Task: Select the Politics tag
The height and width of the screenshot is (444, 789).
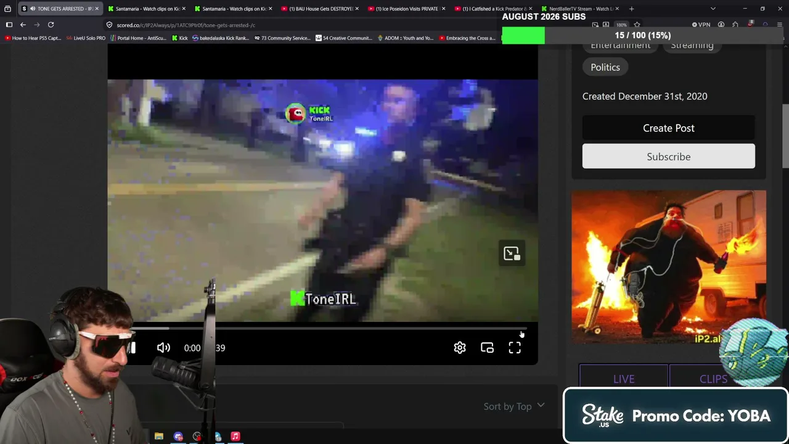Action: coord(605,67)
